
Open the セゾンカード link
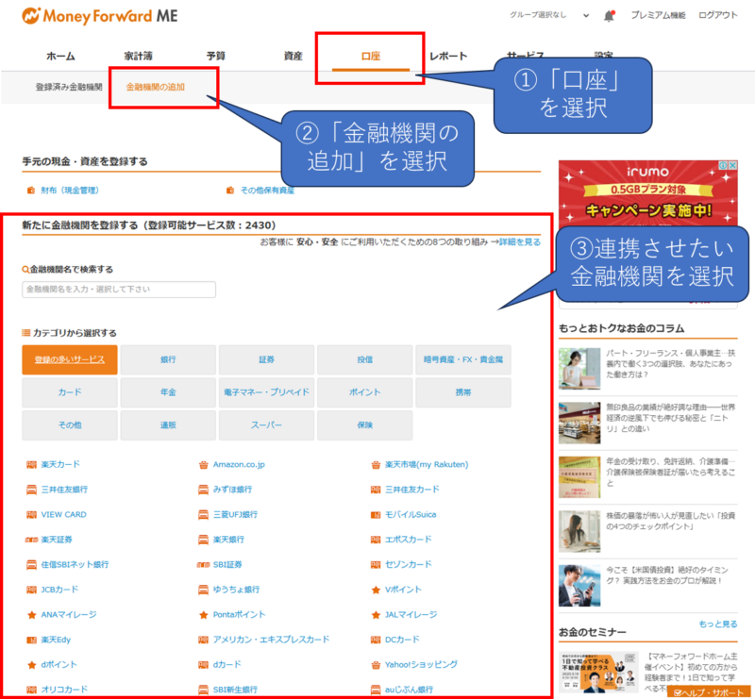409,565
